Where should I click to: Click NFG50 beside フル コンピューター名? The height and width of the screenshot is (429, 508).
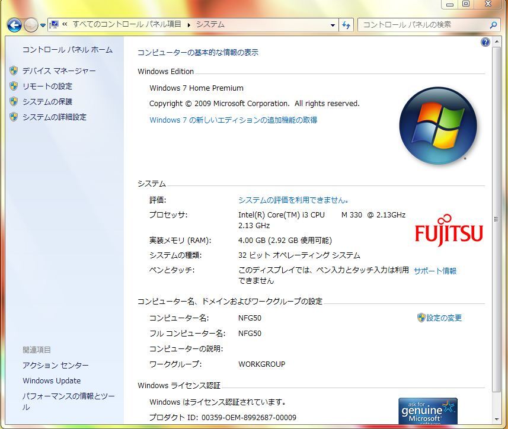pyautogui.click(x=250, y=334)
